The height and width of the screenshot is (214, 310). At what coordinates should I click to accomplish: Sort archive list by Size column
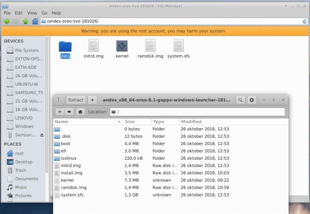click(x=137, y=121)
